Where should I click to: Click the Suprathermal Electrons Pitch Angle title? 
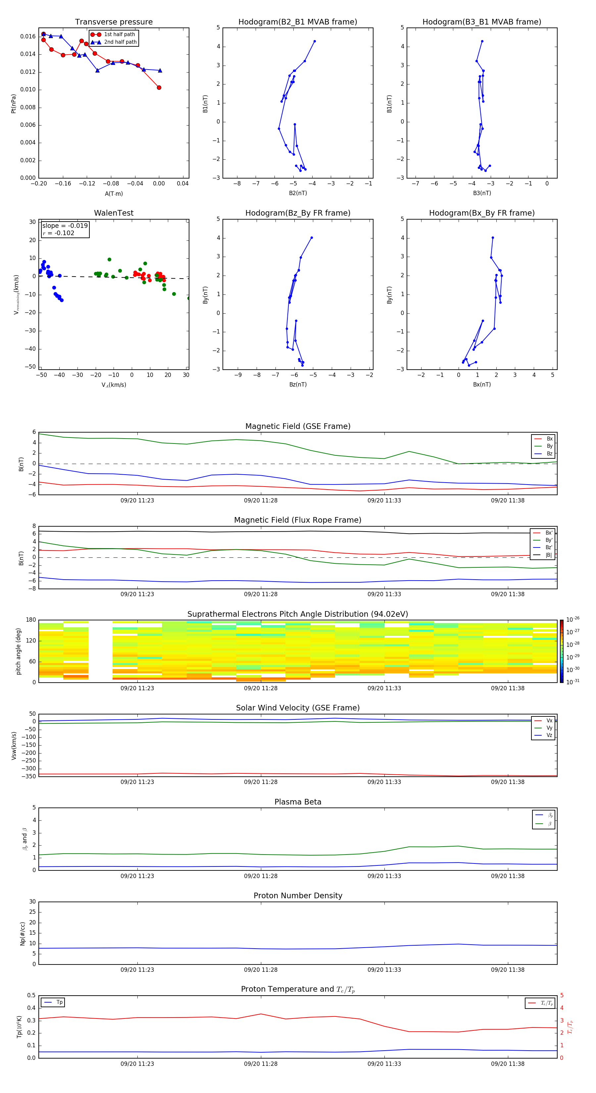(298, 614)
